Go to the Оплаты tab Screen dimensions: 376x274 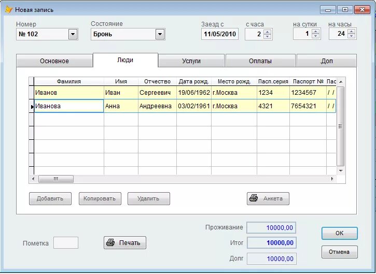[260, 61]
